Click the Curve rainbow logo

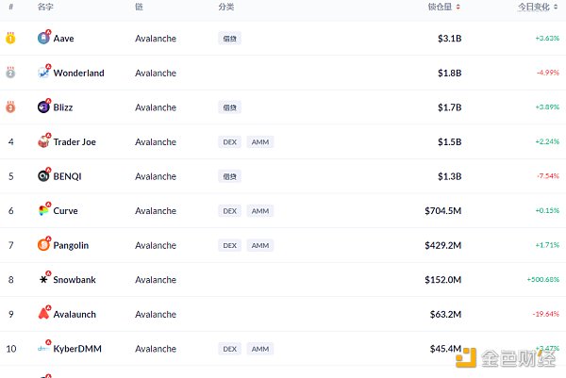click(x=43, y=210)
